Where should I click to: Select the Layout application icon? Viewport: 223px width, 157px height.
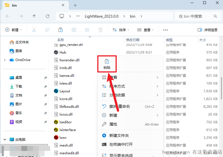[x=56, y=91]
